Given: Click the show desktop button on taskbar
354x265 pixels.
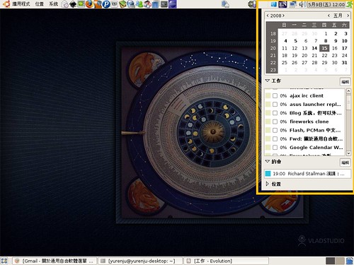Looking at the screenshot, I should 4,261.
